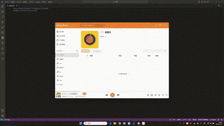Toggle desktop lyrics in player bar
Viewport: 224px width, 126px height.
pyautogui.click(x=159, y=95)
